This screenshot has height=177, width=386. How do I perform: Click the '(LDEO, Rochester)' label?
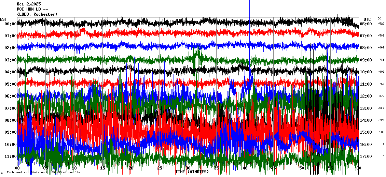click(x=37, y=15)
